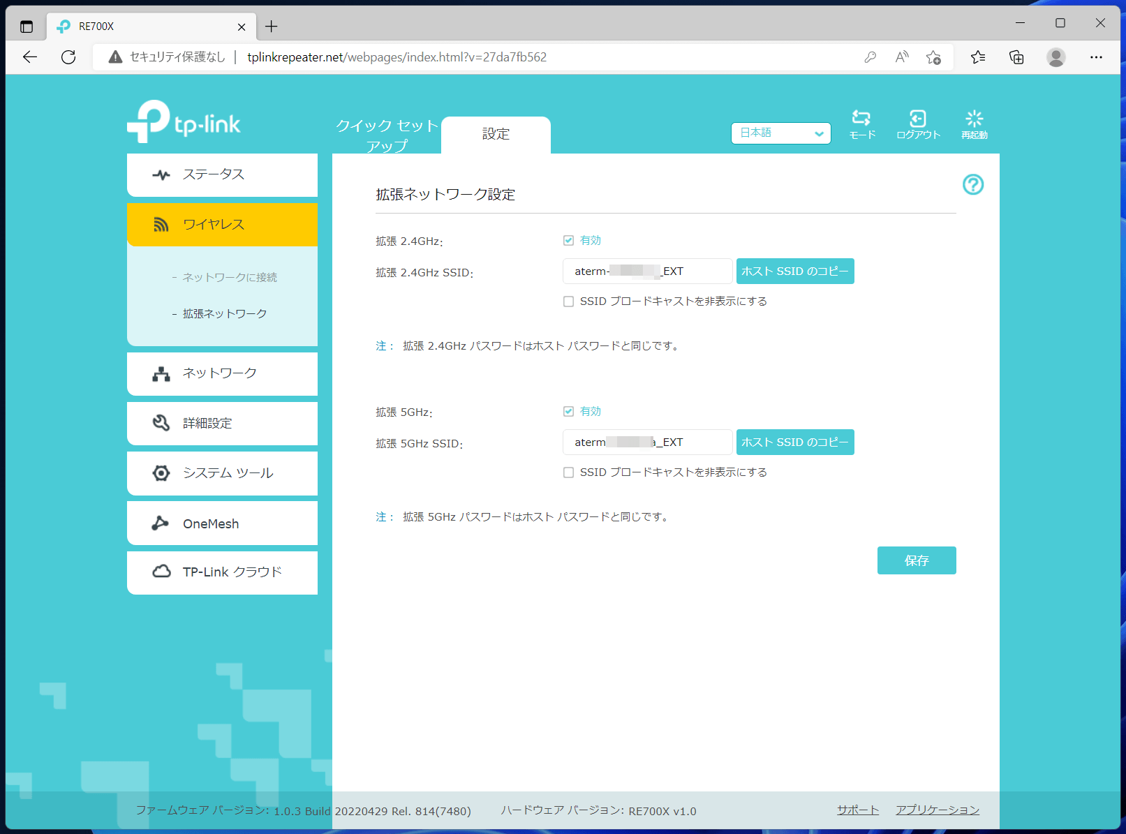Check hide SSID broadcast for 5GHz
Image resolution: width=1126 pixels, height=834 pixels.
[568, 472]
